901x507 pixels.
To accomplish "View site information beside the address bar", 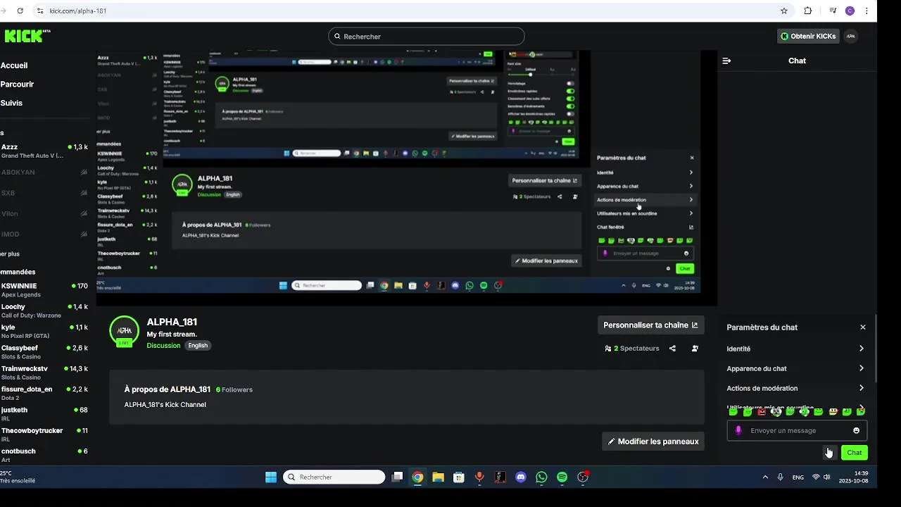I will [40, 11].
